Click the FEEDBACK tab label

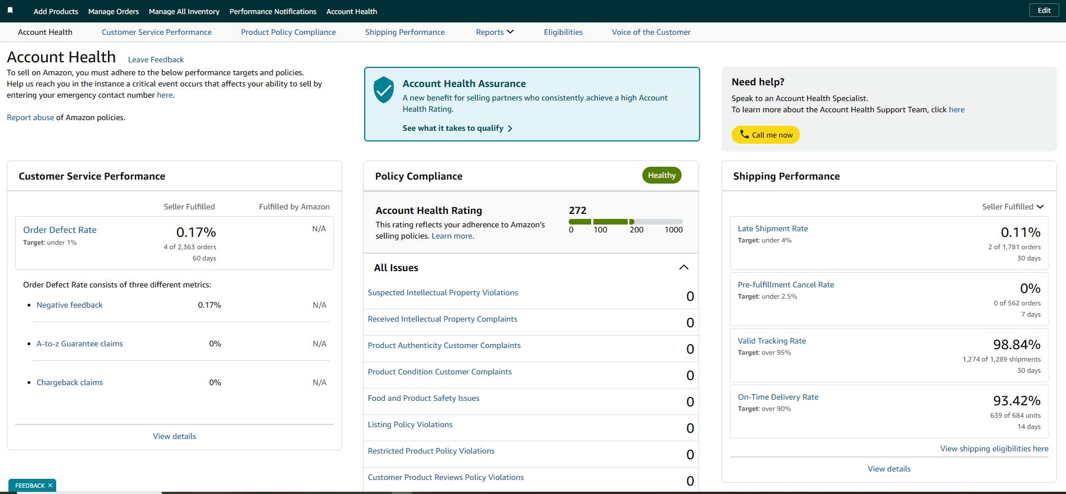[30, 486]
